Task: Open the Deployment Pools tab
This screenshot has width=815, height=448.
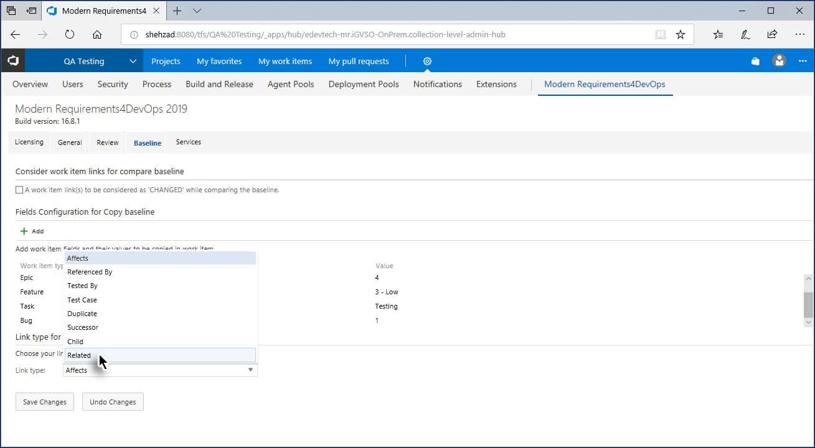Action: (x=364, y=84)
